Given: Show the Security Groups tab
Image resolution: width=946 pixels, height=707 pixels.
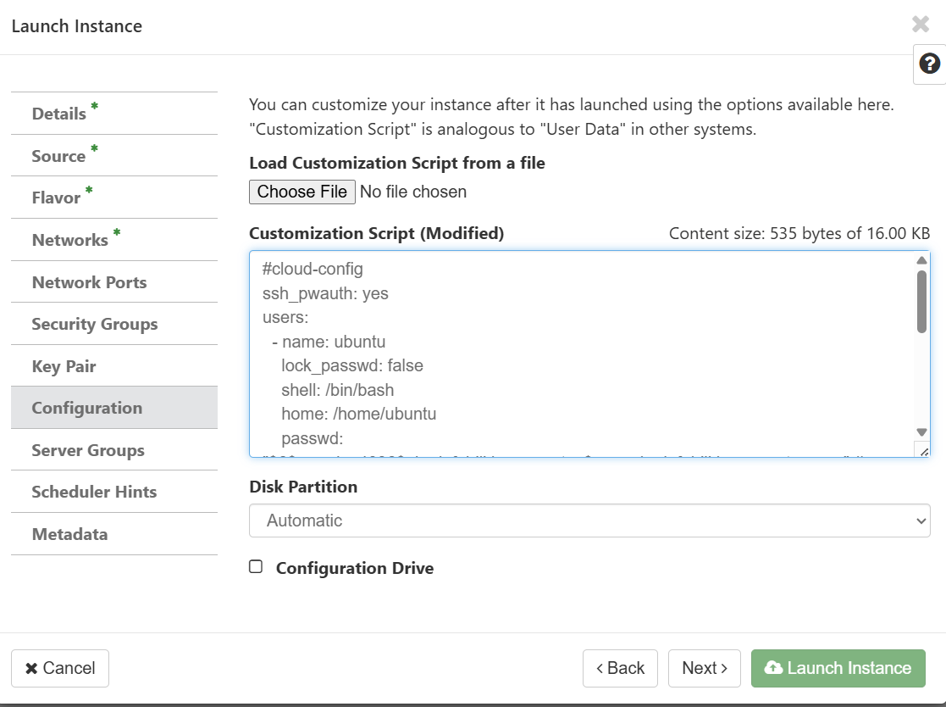Looking at the screenshot, I should (94, 324).
